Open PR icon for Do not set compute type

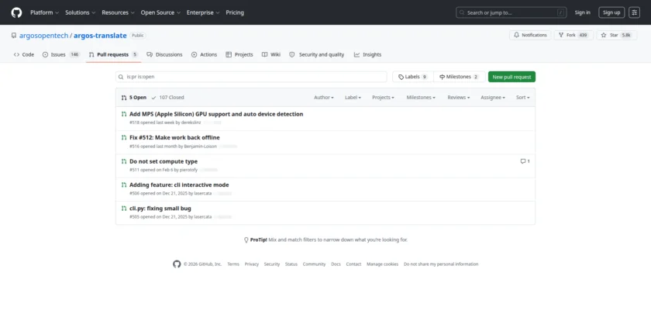pos(124,161)
